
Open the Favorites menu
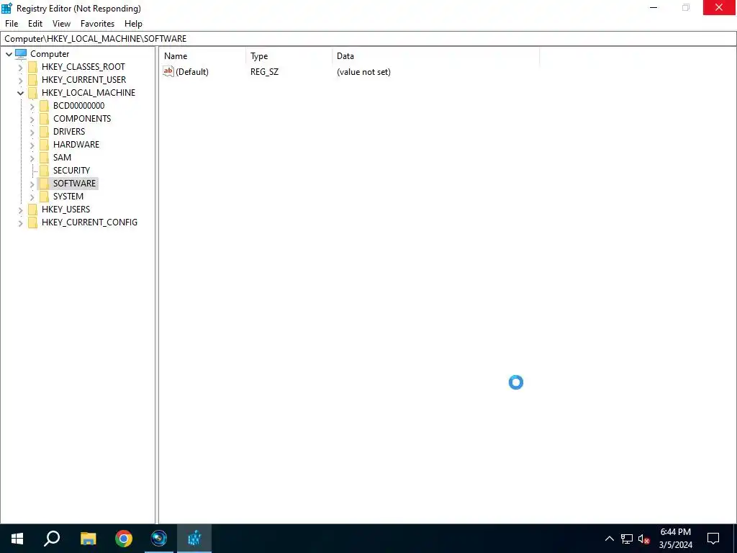97,24
